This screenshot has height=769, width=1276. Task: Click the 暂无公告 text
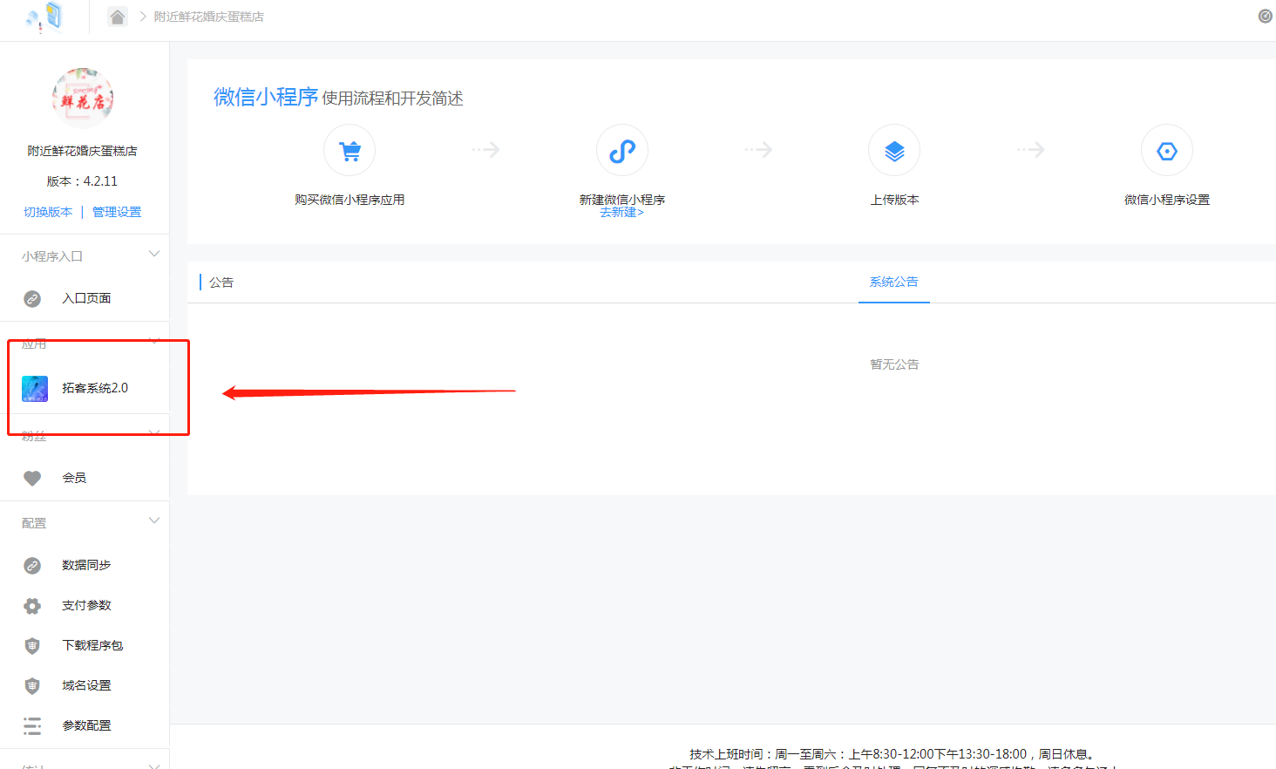click(x=894, y=364)
